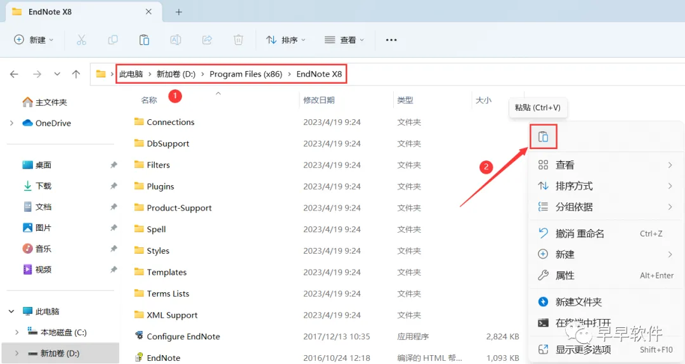685x364 pixels.
Task: Expand the 本地磁盘 (C:) node
Action: tap(16, 332)
